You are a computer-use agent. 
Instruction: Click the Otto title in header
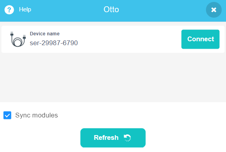point(111,9)
